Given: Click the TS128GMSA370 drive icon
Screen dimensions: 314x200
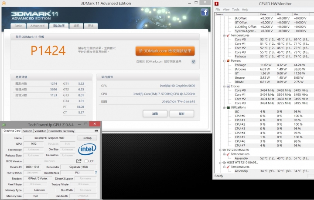Looking at the screenshot, I should click(224, 150).
